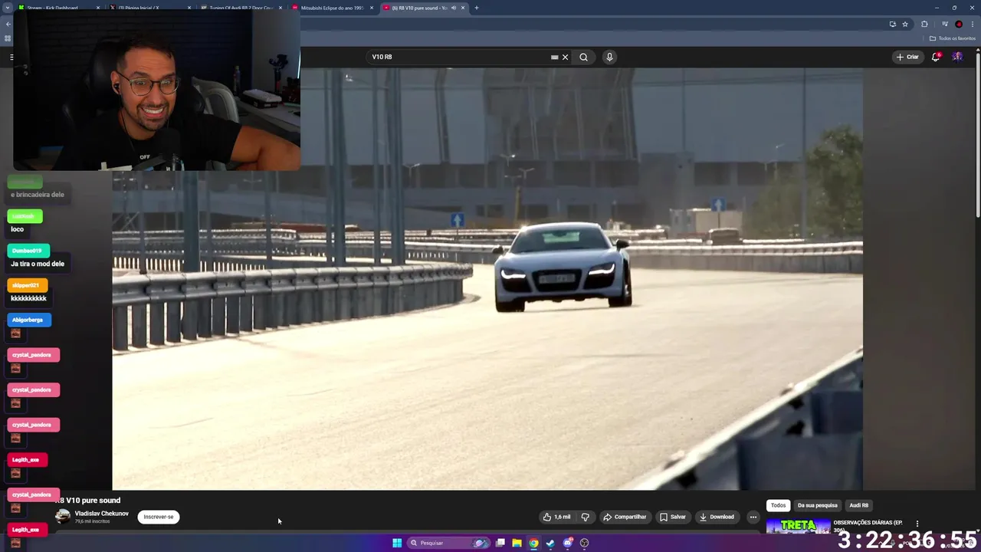The height and width of the screenshot is (552, 981).
Task: Select the 'Da sua pesquisa' filter chip
Action: click(x=817, y=505)
